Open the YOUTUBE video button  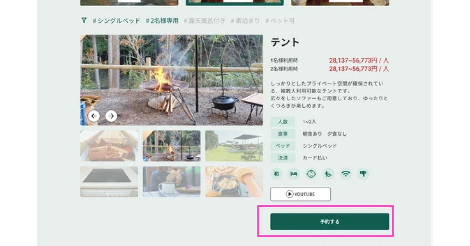[300, 194]
